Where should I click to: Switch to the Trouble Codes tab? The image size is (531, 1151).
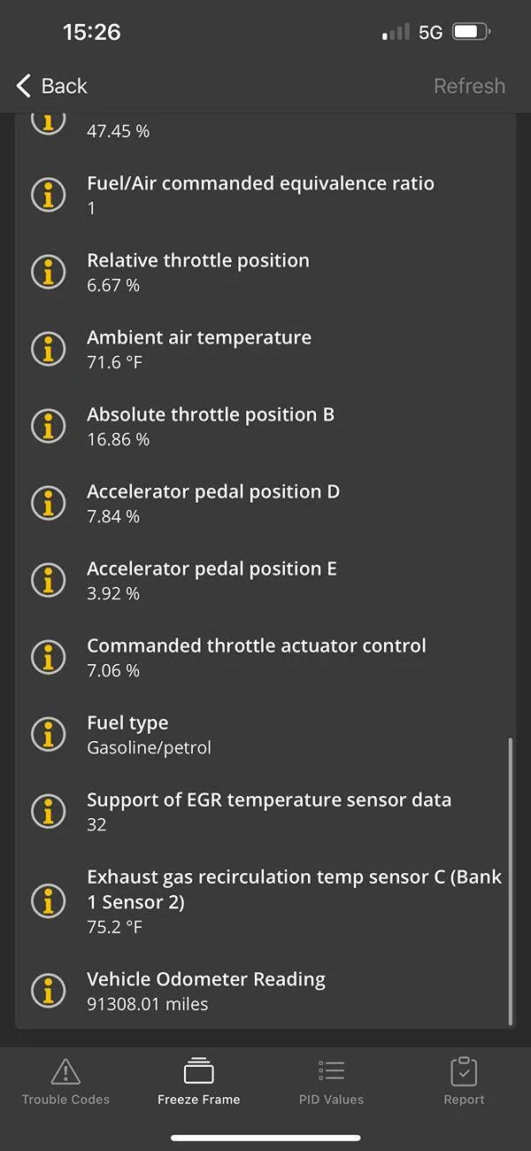coord(65,1081)
